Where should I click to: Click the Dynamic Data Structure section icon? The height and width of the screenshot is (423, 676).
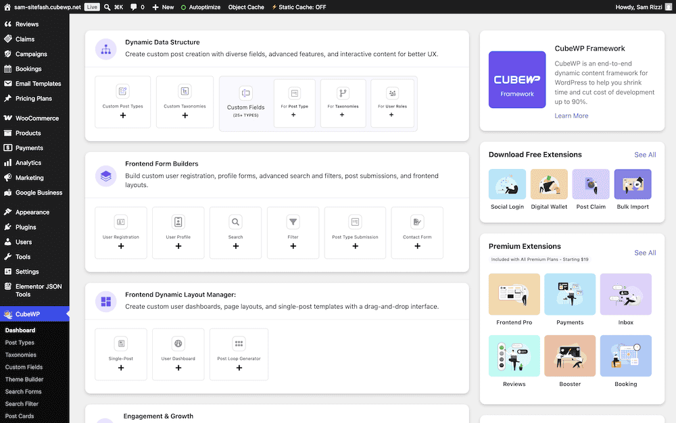(105, 49)
